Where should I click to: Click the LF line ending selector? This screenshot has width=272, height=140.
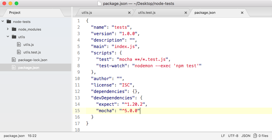223,136
